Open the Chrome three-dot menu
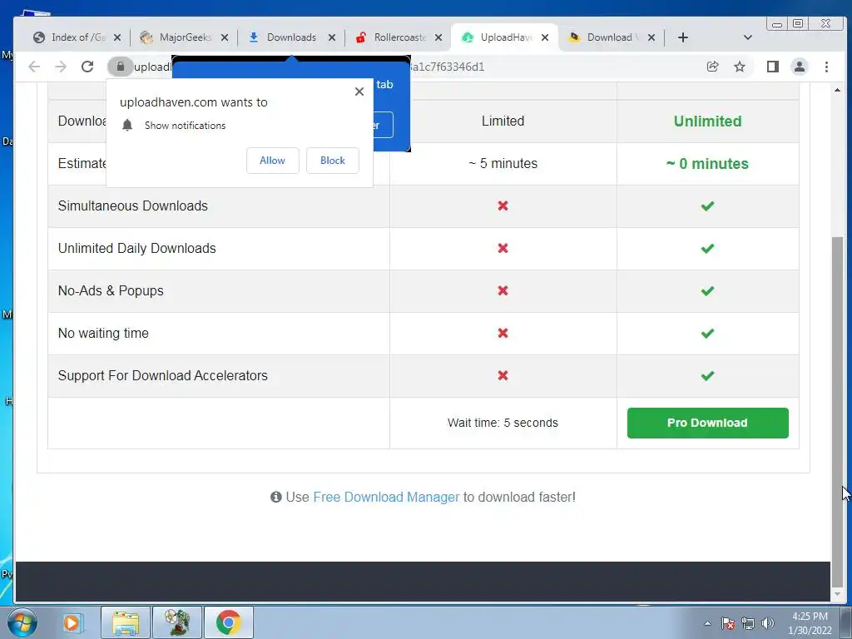This screenshot has height=639, width=852. (x=826, y=67)
